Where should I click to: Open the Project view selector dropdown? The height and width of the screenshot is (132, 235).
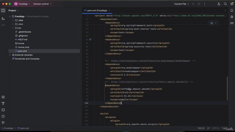[x=13, y=11]
